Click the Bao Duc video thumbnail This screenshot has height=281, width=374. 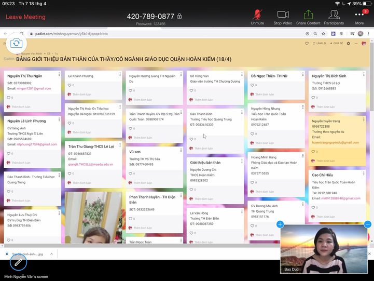324,249
